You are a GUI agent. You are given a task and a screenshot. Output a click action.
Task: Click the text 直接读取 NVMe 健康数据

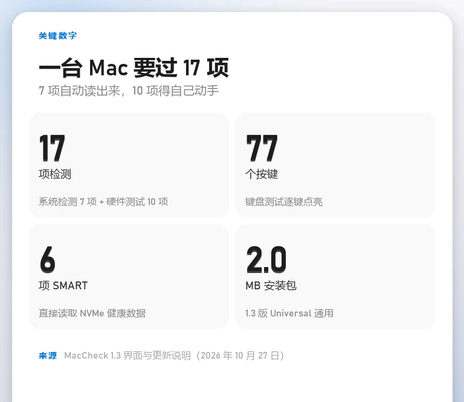pos(92,313)
